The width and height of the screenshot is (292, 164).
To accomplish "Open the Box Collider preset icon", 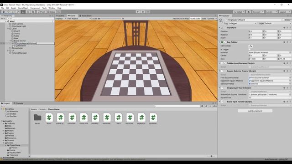I will point(287,42).
